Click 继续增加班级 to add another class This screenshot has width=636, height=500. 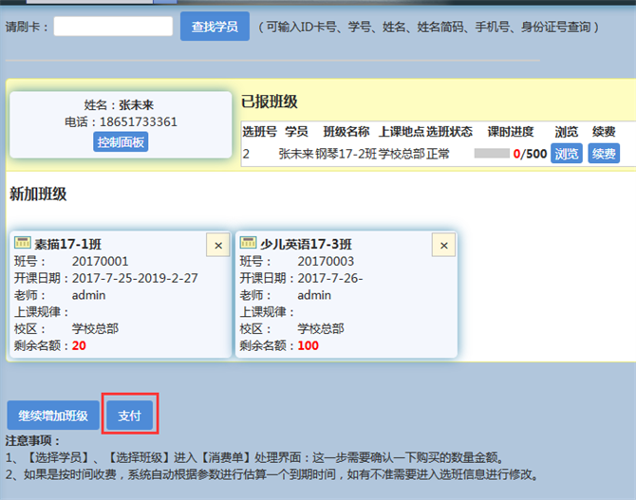click(x=53, y=416)
